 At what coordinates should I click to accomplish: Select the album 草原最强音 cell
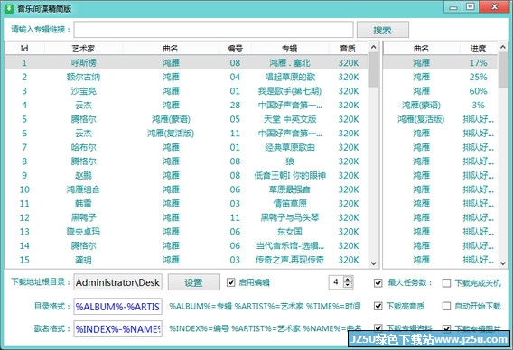click(x=290, y=189)
